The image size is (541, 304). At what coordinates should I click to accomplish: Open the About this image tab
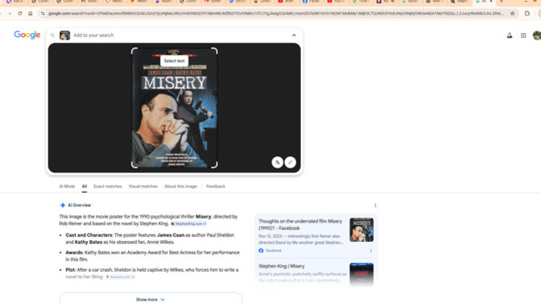pyautogui.click(x=180, y=186)
